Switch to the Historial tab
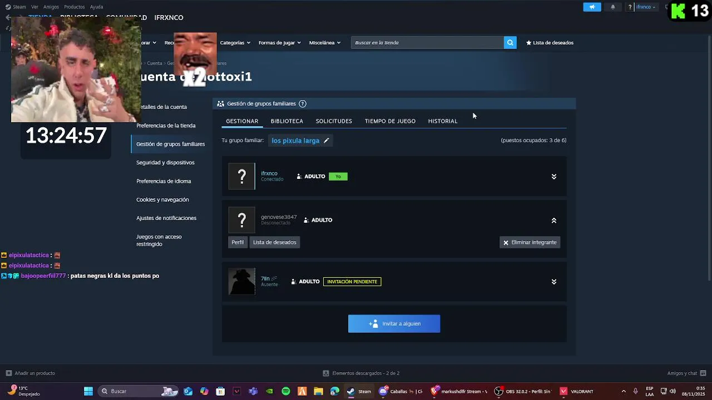The width and height of the screenshot is (712, 400). tap(443, 121)
